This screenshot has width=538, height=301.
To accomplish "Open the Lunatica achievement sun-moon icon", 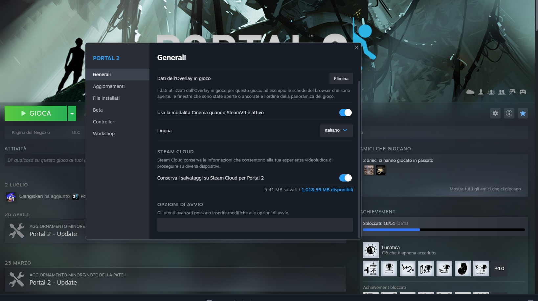I will (371, 250).
